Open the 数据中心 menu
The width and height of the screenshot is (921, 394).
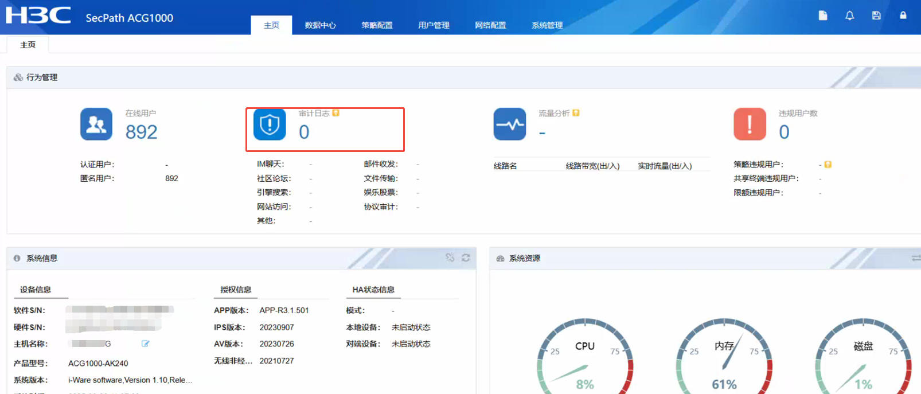(320, 25)
